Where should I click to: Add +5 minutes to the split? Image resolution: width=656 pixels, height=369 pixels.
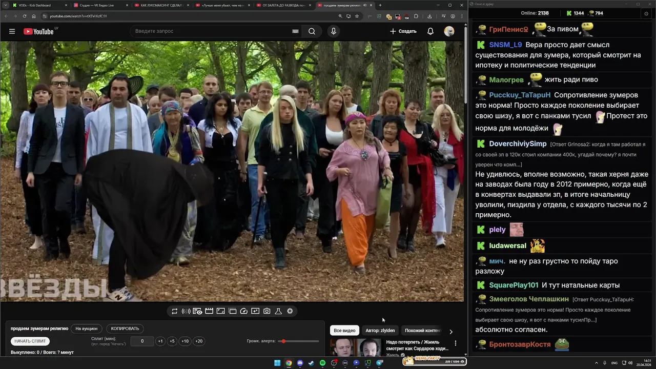click(172, 341)
